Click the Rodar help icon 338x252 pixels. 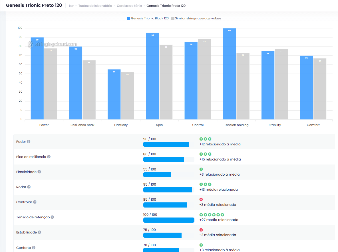tap(29, 187)
